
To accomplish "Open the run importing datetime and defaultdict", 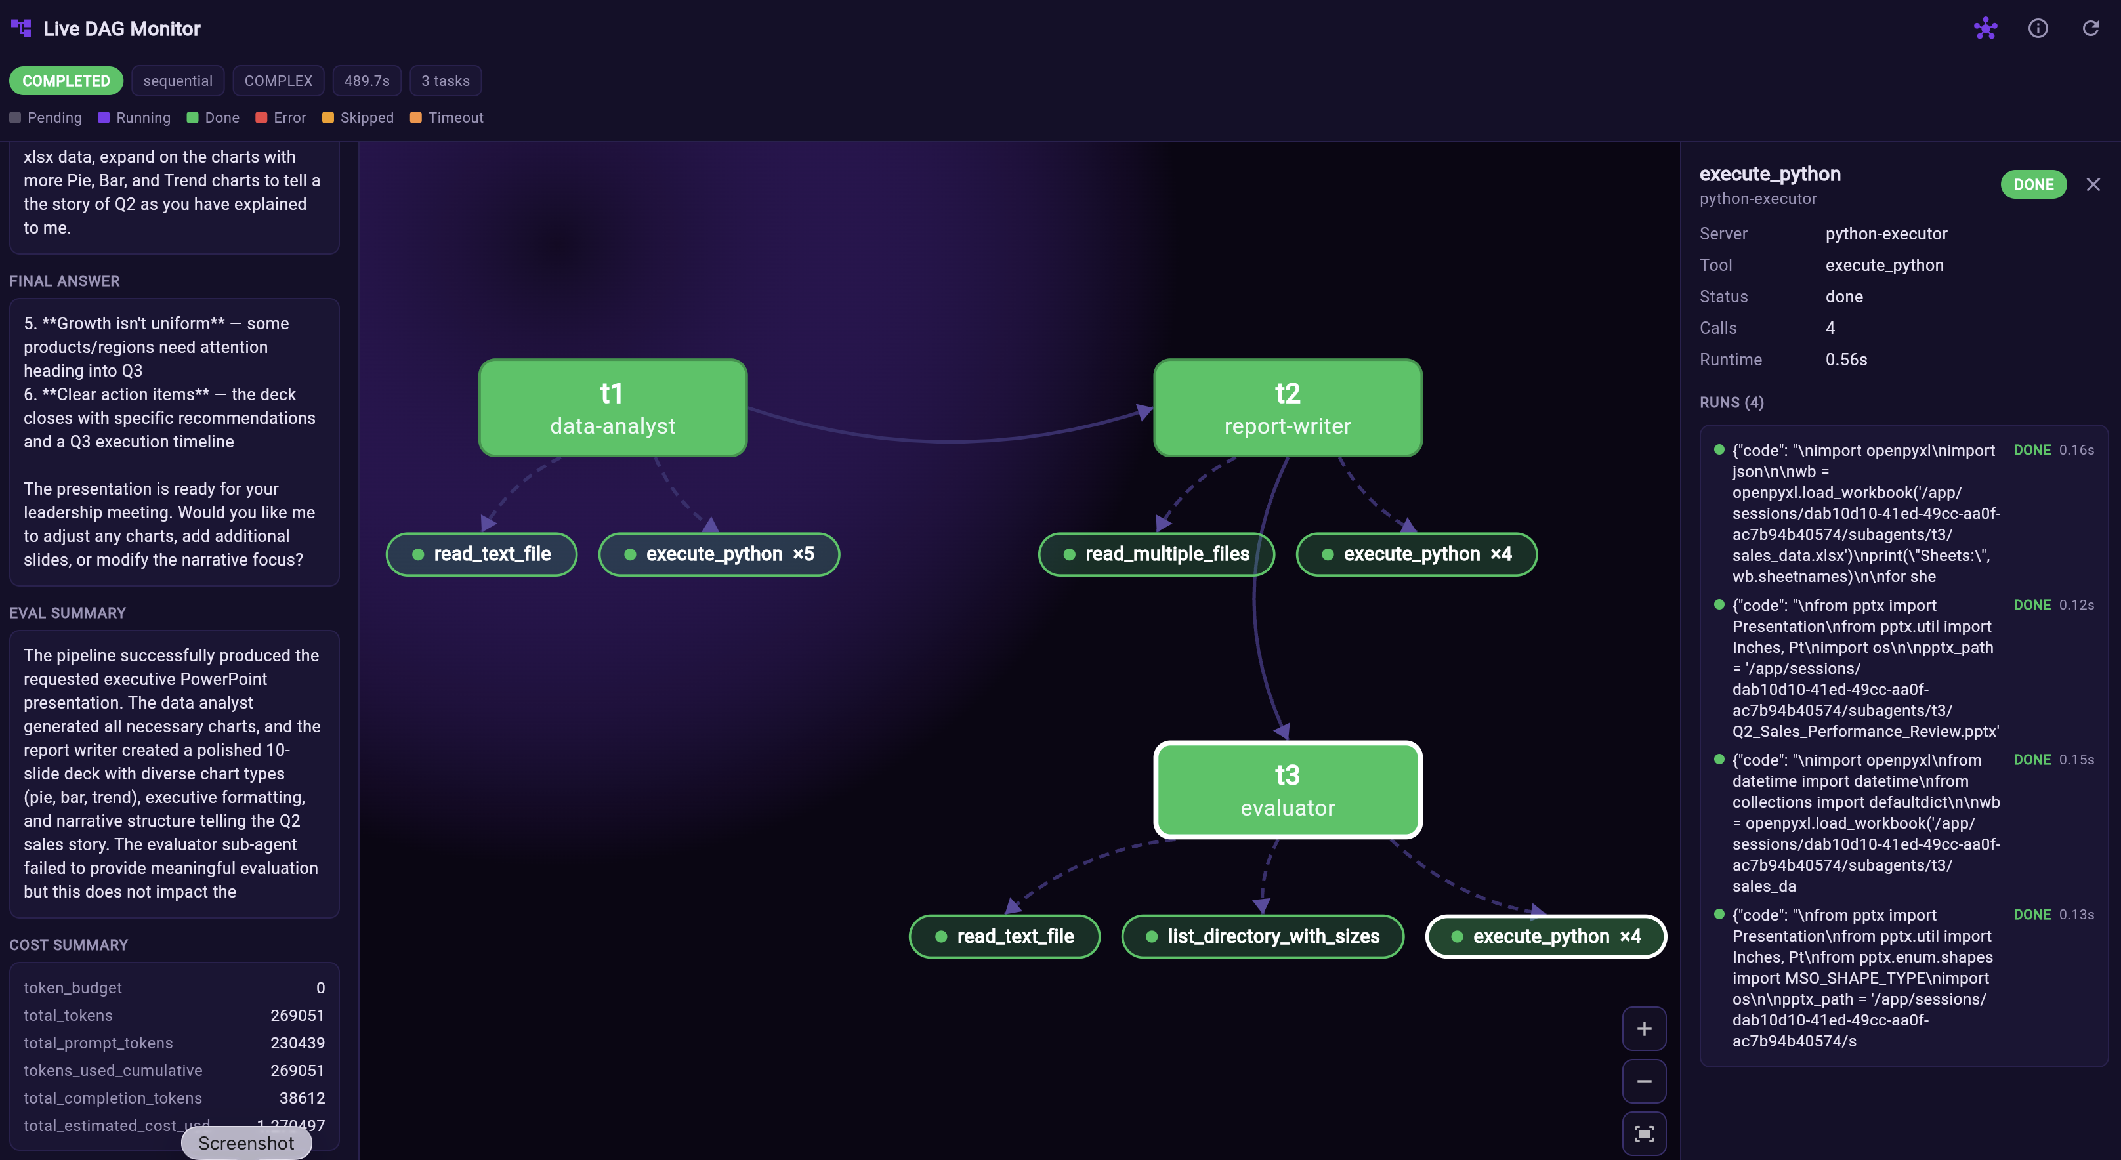I will 1903,823.
